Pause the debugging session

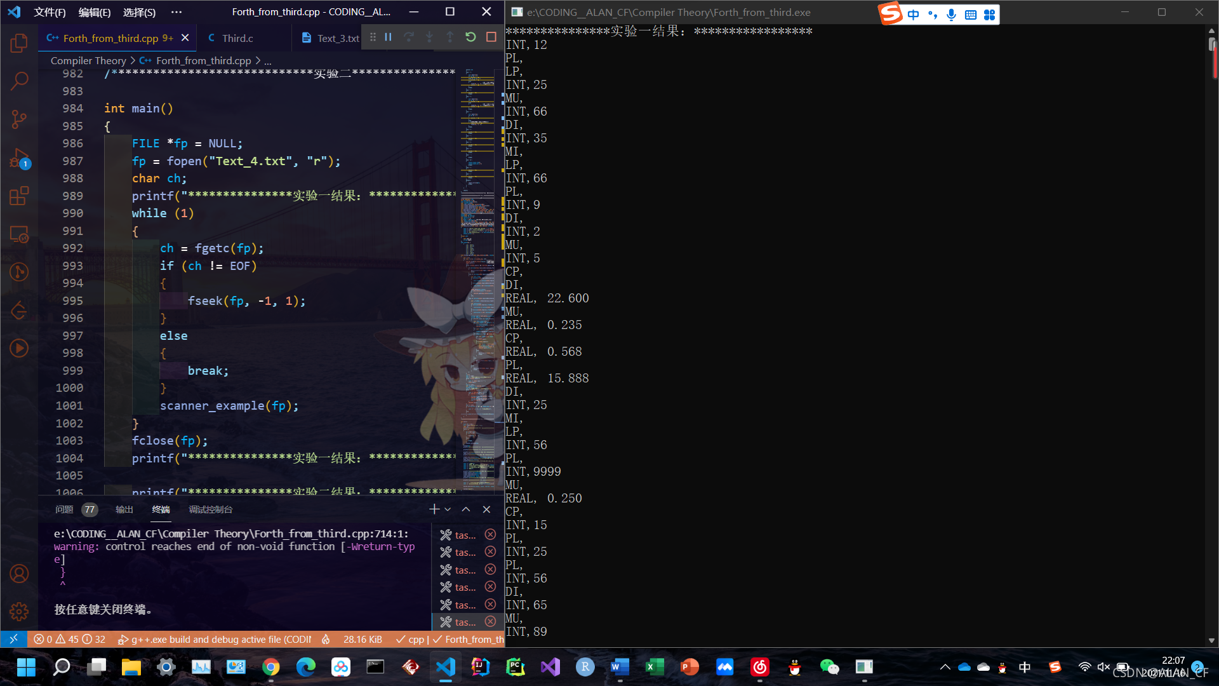[388, 37]
